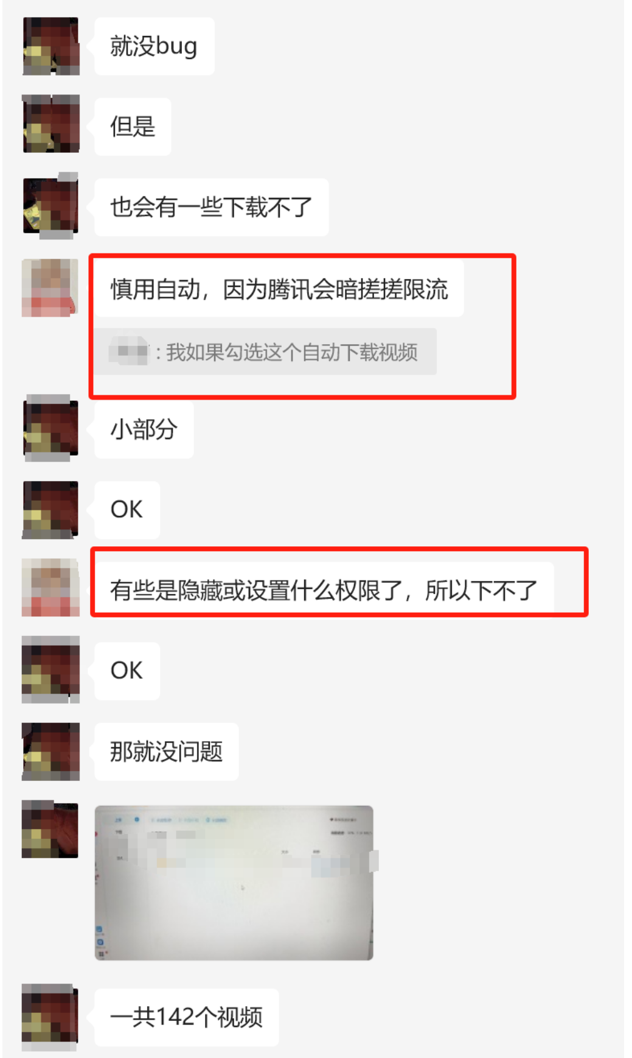Select the 但是 message bubble
The height and width of the screenshot is (1058, 632).
tap(133, 127)
